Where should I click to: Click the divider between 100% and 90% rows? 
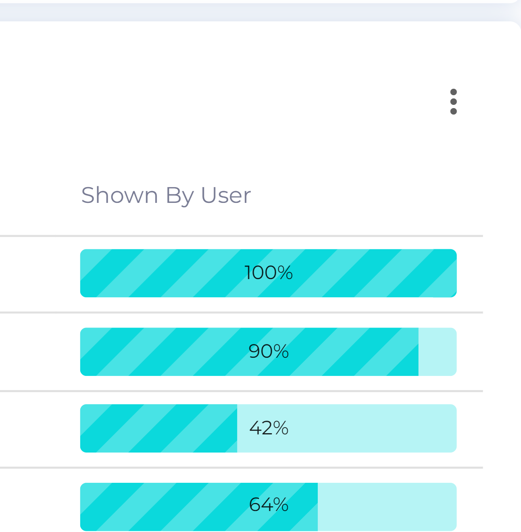tap(241, 313)
